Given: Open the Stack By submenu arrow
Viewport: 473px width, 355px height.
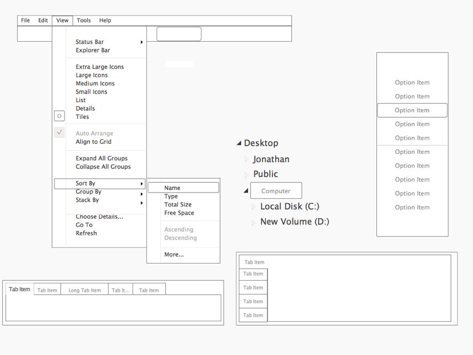Looking at the screenshot, I should [142, 203].
